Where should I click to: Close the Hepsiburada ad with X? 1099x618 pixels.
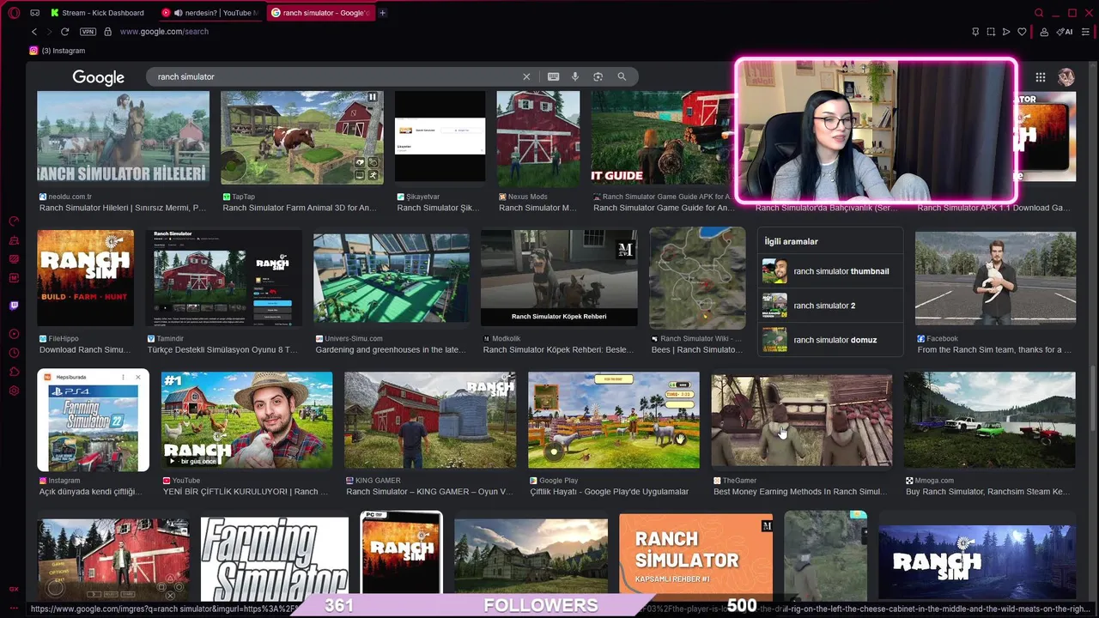pyautogui.click(x=137, y=378)
